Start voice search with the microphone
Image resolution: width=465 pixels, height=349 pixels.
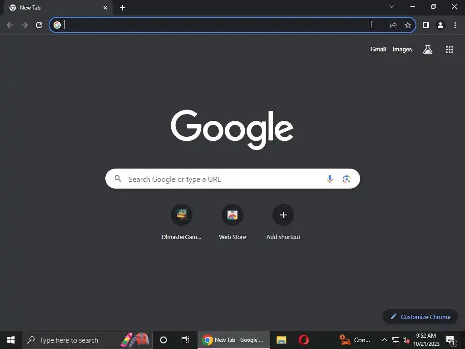(330, 179)
